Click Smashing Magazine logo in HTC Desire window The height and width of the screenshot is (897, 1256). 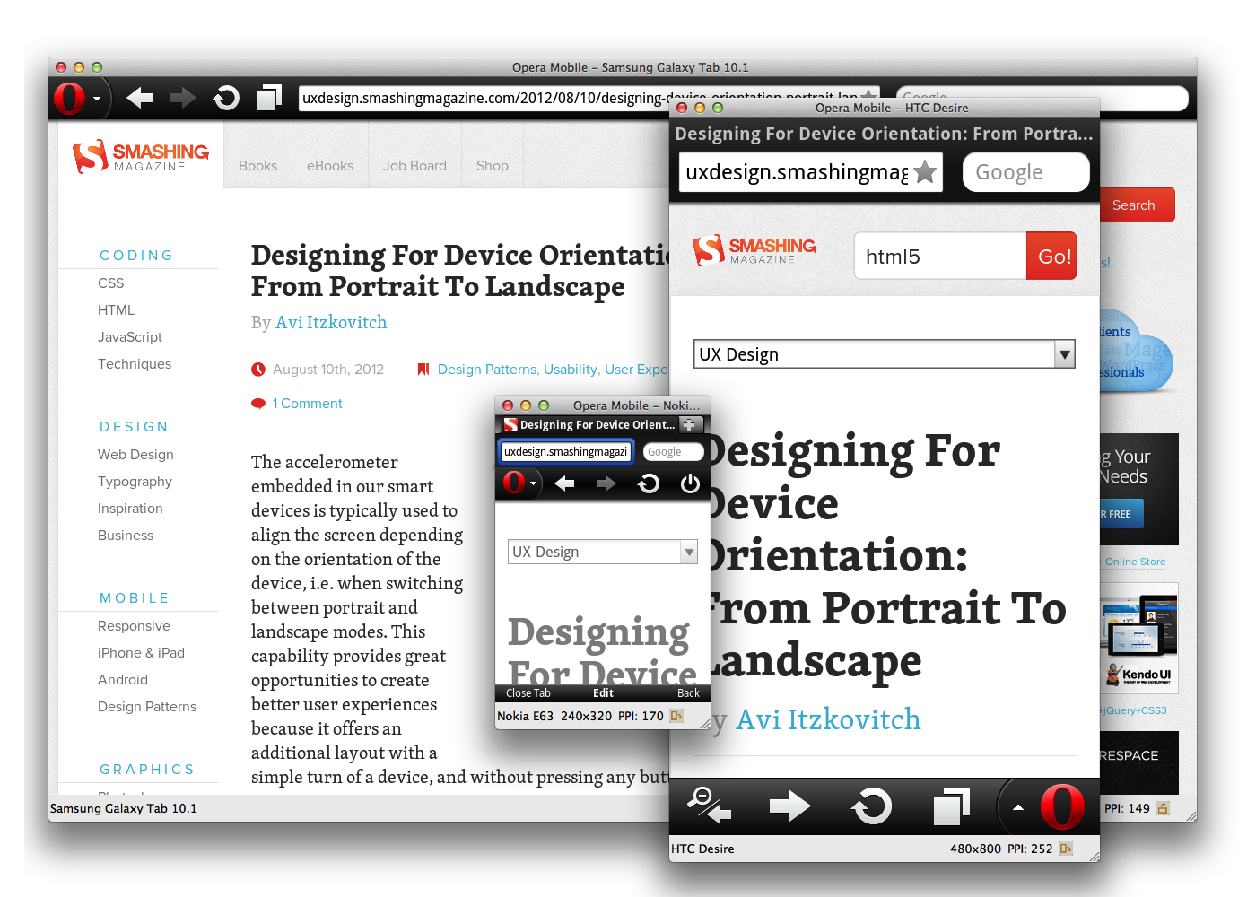(754, 250)
